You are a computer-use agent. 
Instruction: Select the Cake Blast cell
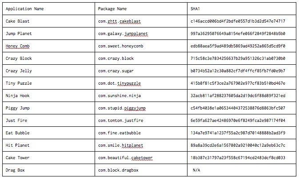click(48, 21)
